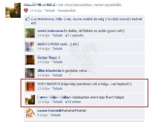The height and width of the screenshot is (122, 161).
Task: Click Hozzászólok to comment on post
Action: [x=67, y=11]
